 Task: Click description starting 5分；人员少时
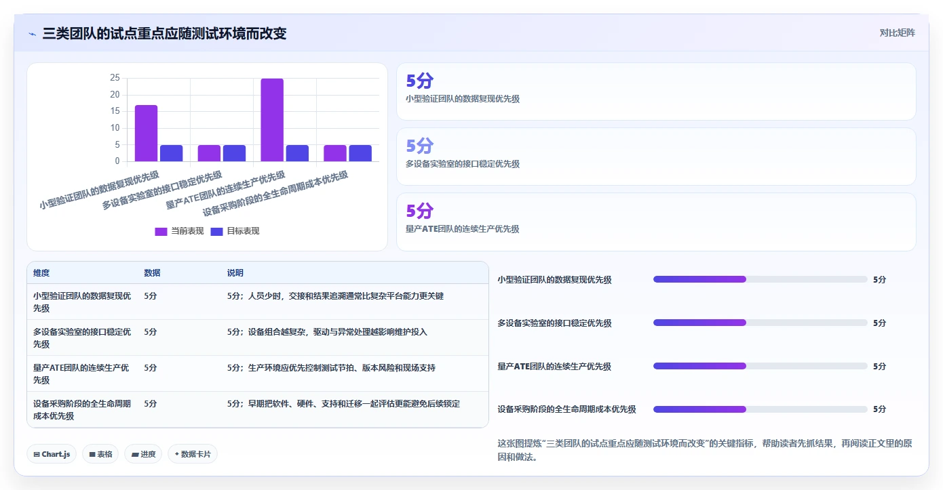coord(335,296)
